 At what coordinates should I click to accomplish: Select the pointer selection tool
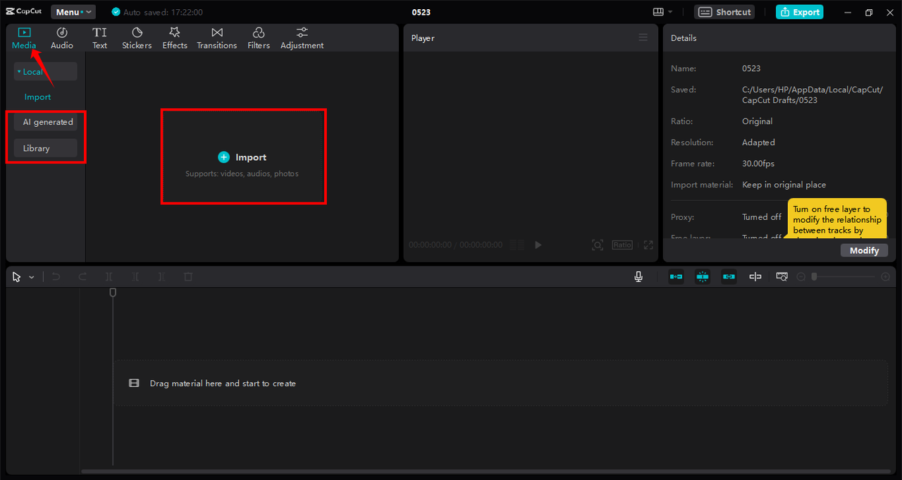coord(17,277)
